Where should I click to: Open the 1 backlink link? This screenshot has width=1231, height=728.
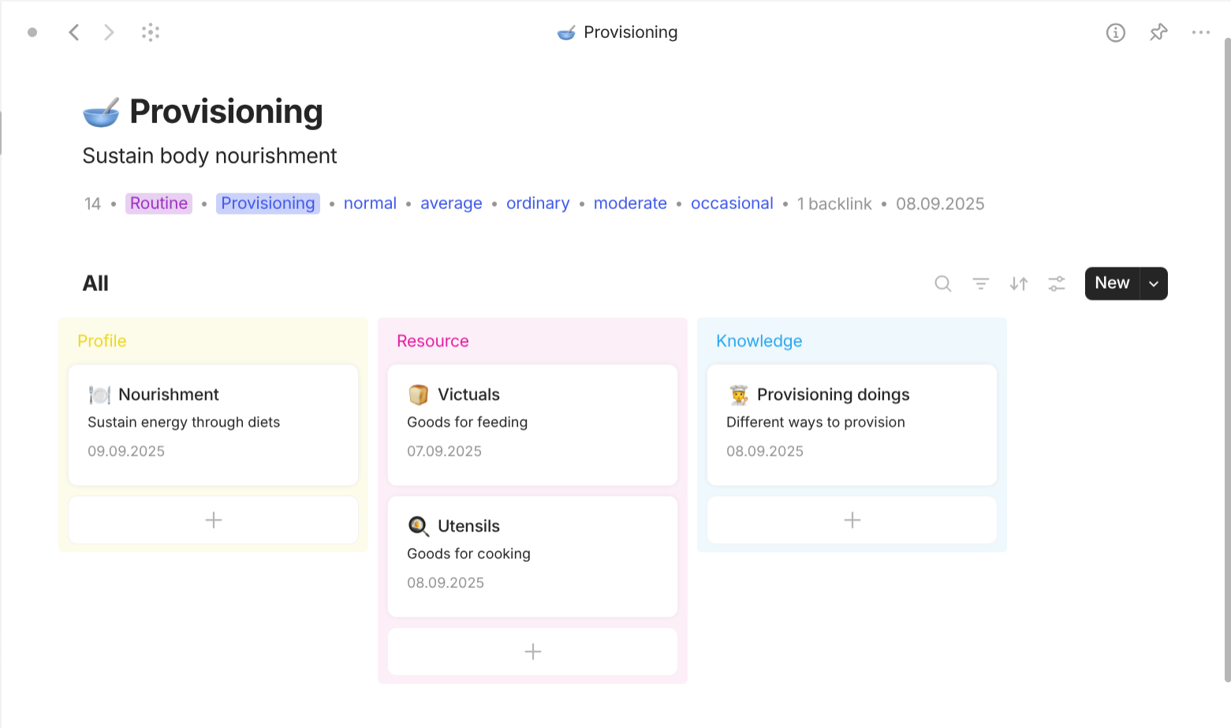coord(834,203)
